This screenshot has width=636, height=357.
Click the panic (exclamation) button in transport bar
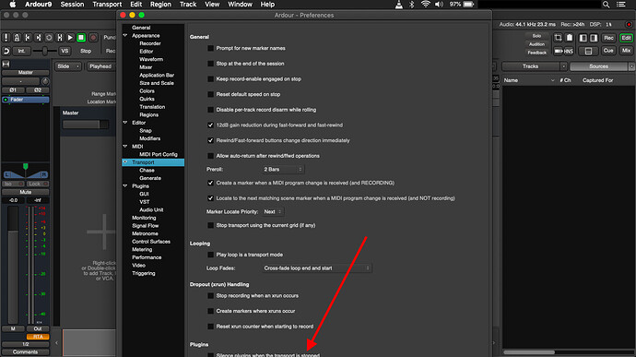pyautogui.click(x=6, y=38)
